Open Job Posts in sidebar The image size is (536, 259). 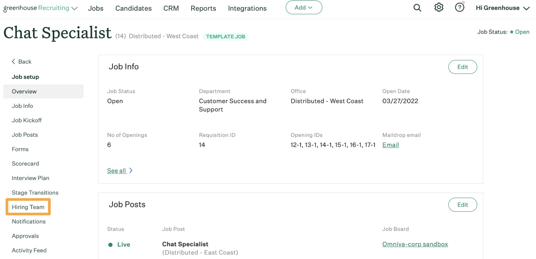point(25,135)
